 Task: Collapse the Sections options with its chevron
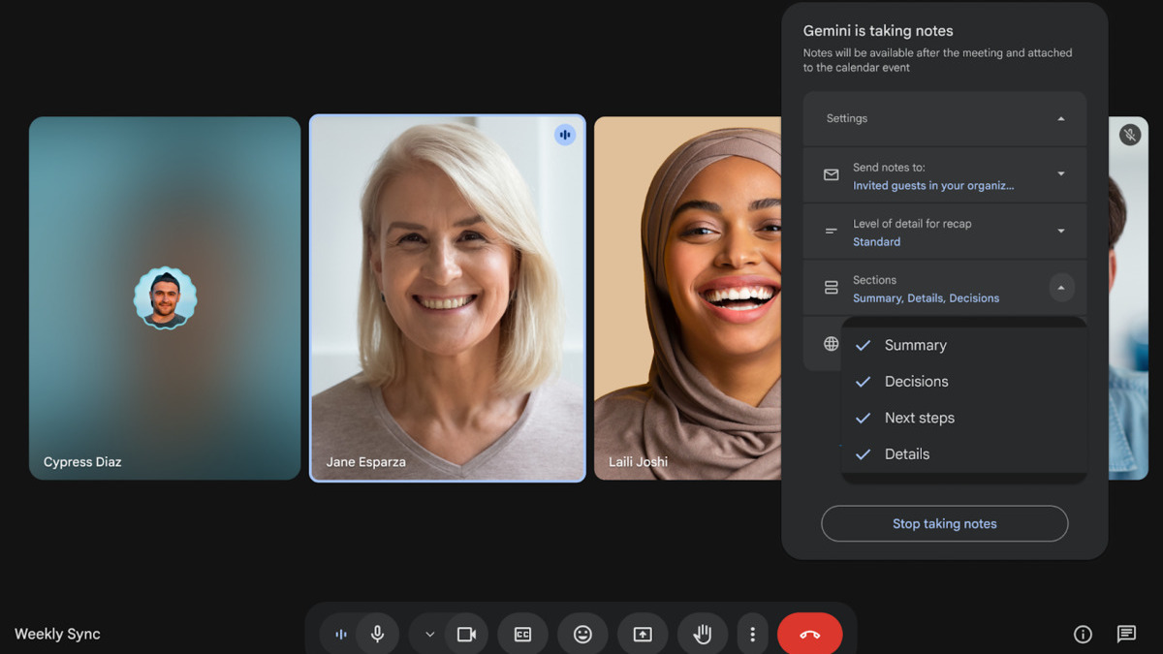tap(1061, 288)
